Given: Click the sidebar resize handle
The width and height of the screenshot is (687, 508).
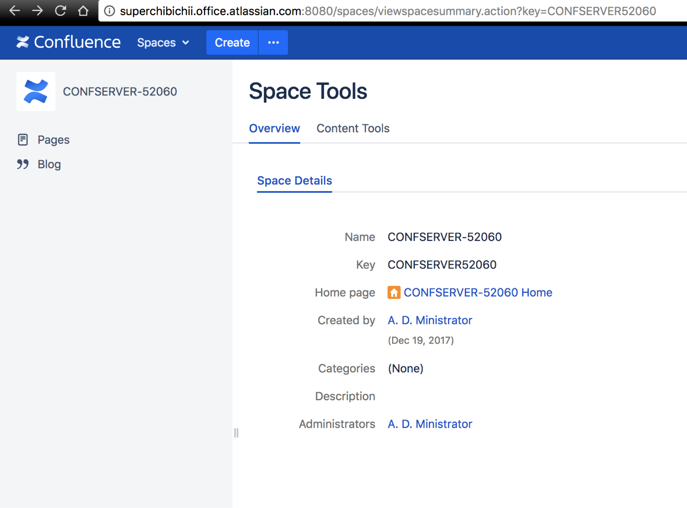Looking at the screenshot, I should click(x=236, y=433).
